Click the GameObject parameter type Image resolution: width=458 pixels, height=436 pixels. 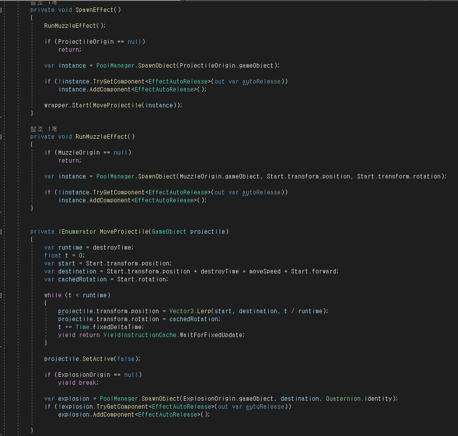click(169, 232)
